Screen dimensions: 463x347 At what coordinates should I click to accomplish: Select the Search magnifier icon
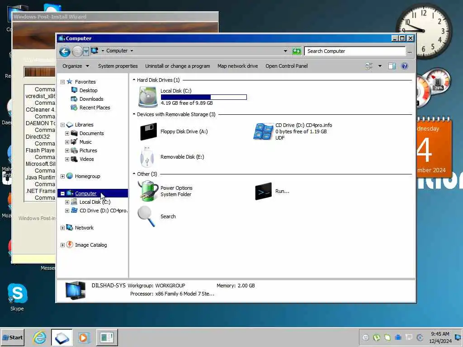click(146, 216)
